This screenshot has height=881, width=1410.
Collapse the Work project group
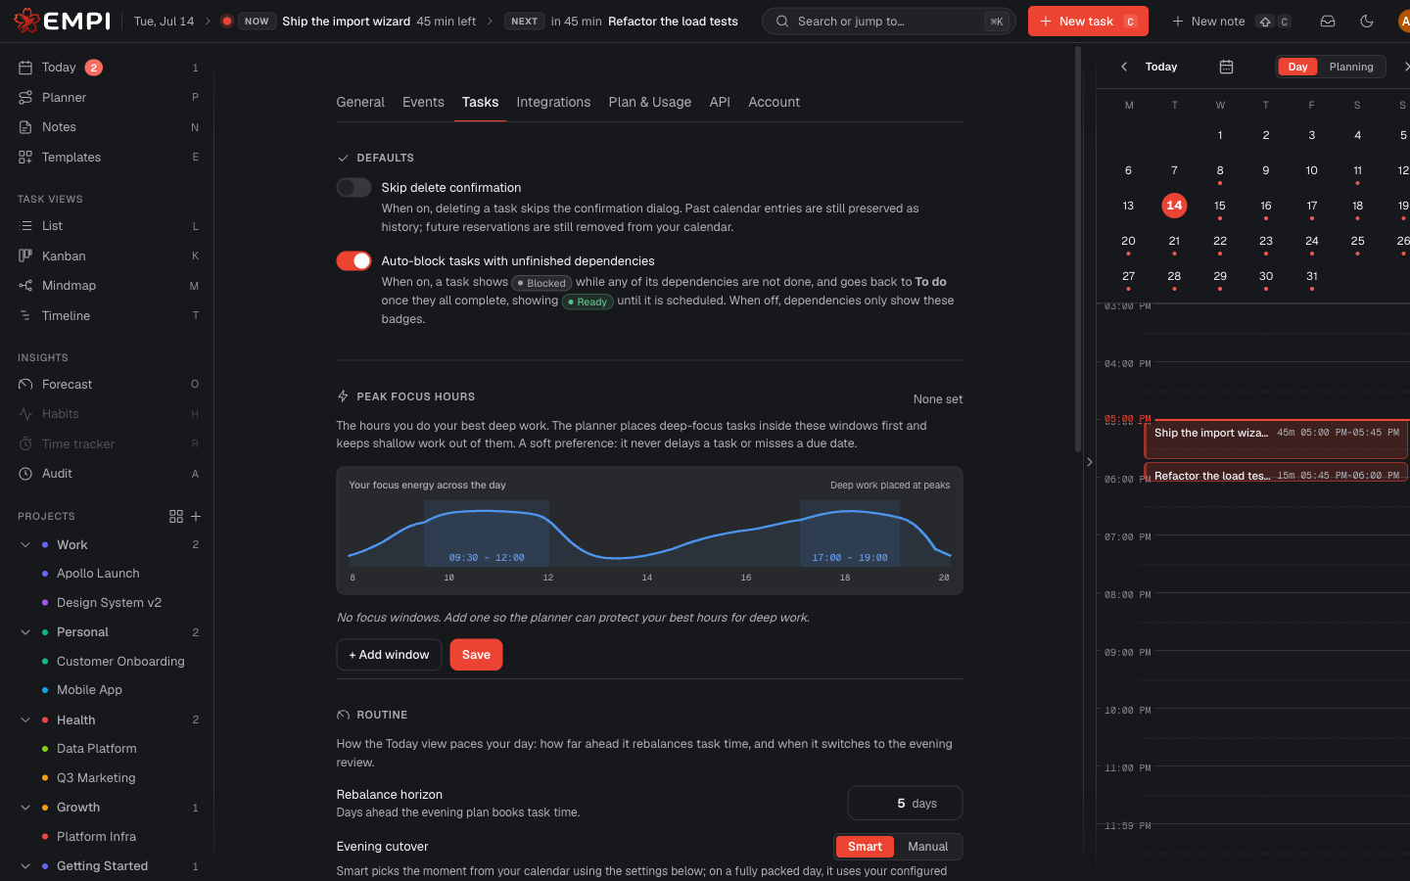[x=25, y=545]
